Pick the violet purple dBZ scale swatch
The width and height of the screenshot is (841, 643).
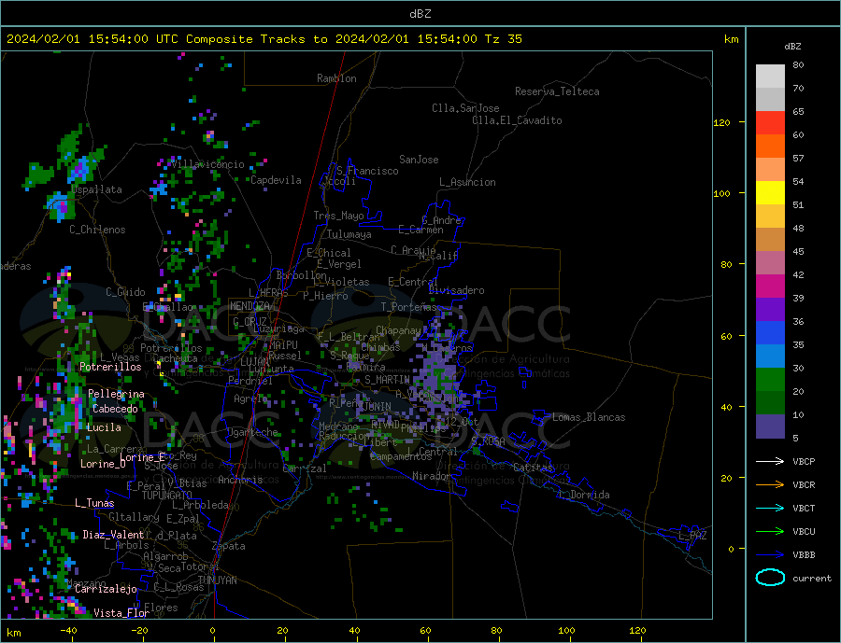(770, 310)
